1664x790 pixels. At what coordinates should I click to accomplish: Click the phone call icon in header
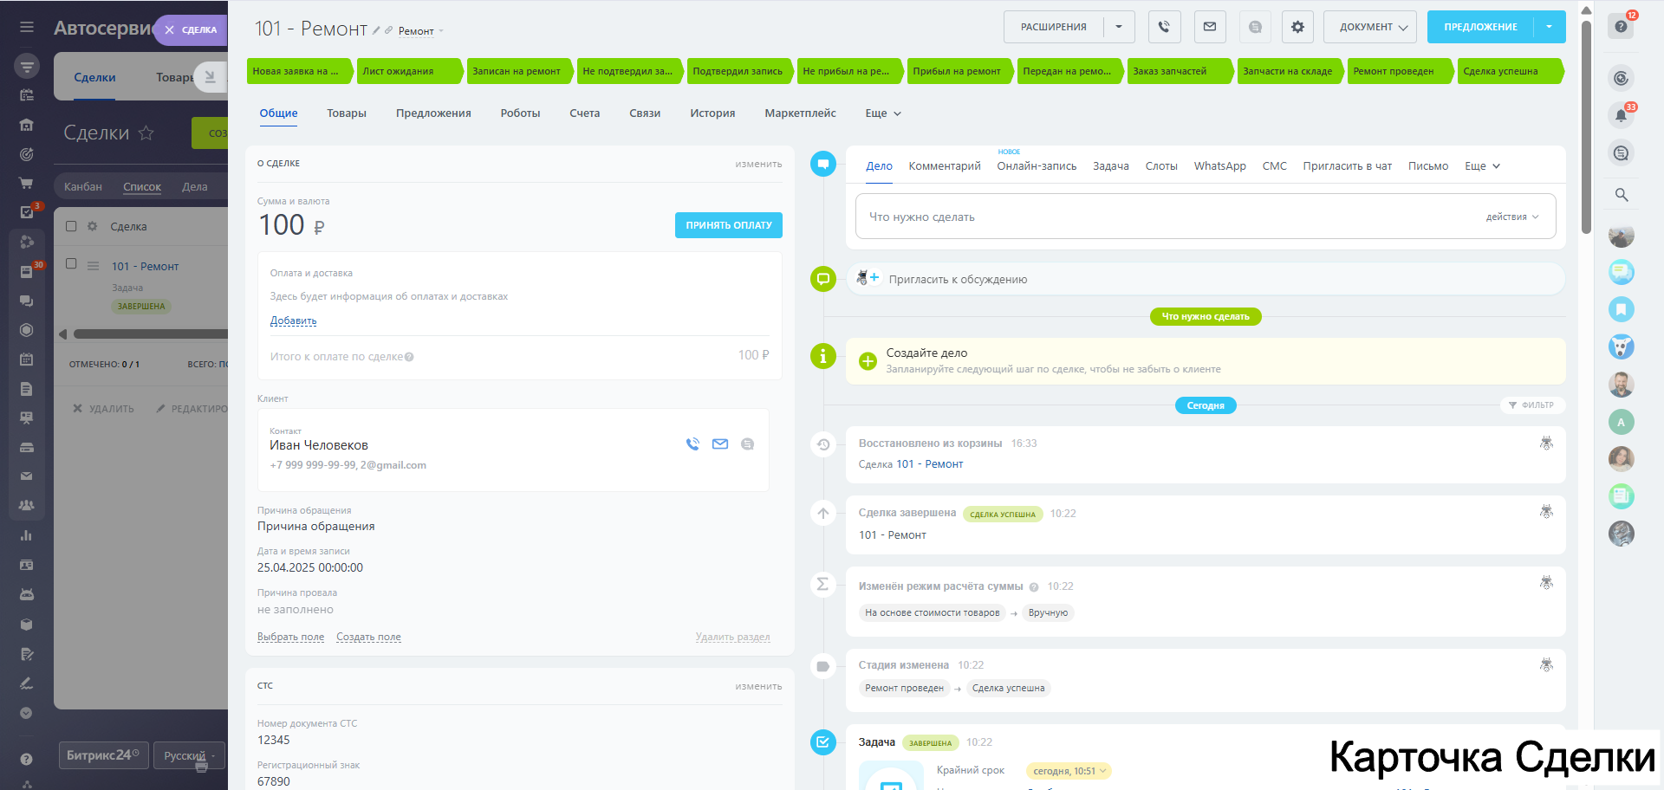(1164, 27)
